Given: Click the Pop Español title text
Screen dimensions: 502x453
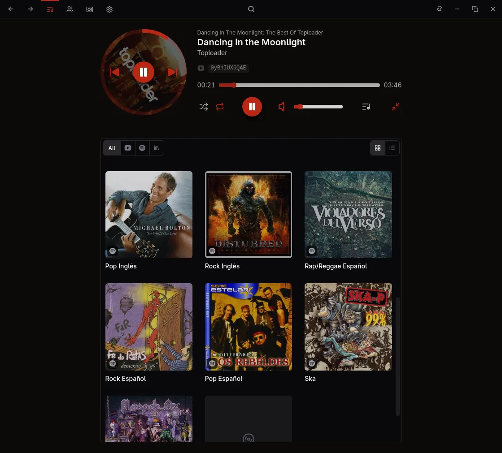Looking at the screenshot, I should click(x=223, y=379).
